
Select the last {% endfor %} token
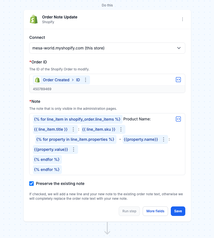tap(47, 169)
